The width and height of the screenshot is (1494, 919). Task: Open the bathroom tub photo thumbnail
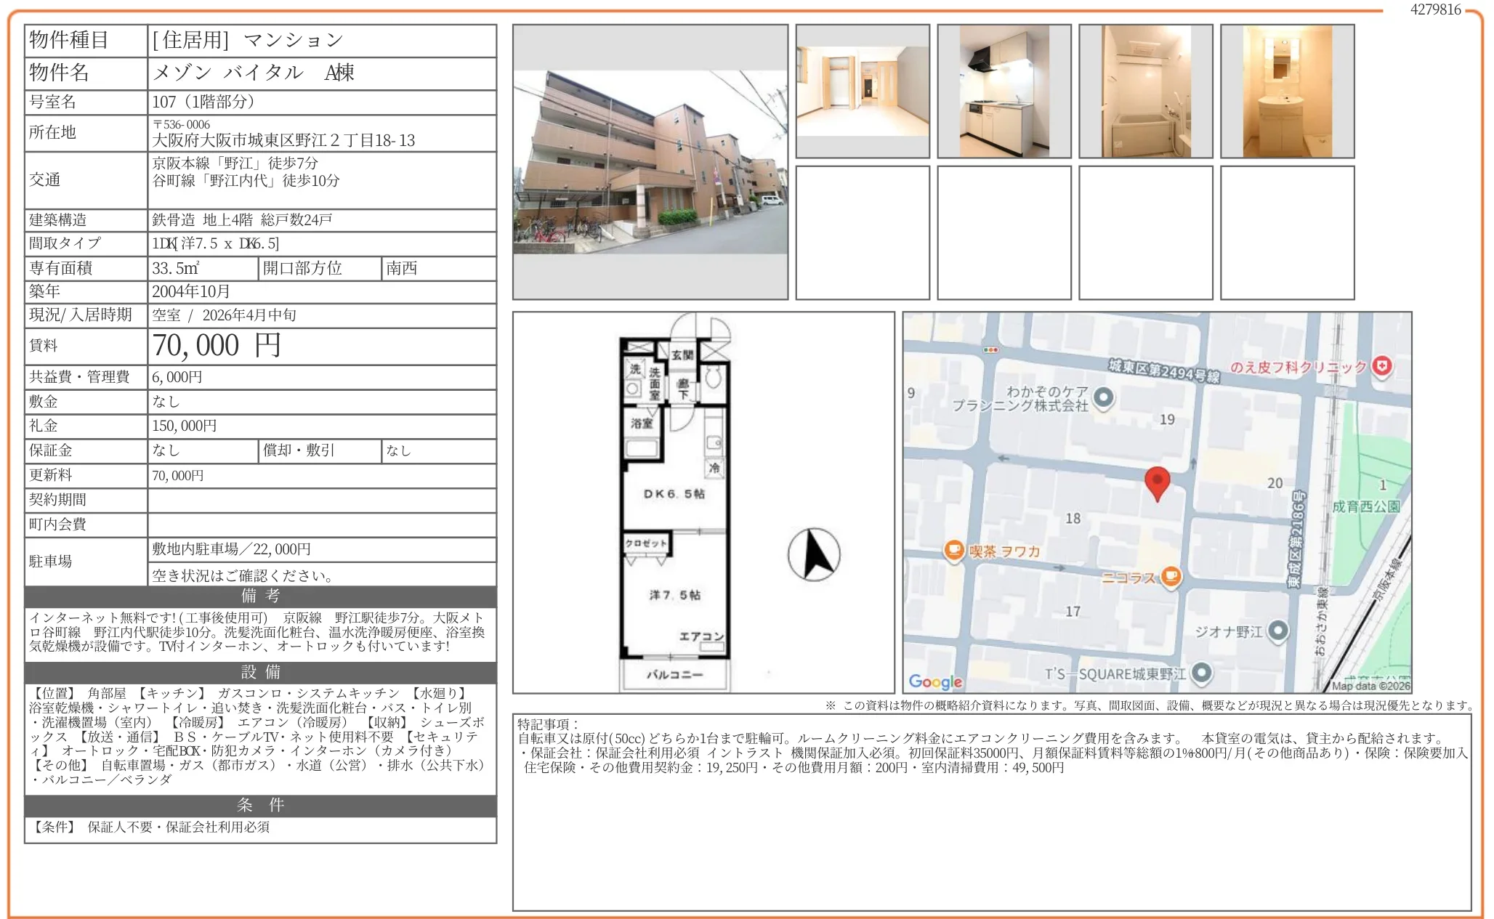pyautogui.click(x=1145, y=92)
